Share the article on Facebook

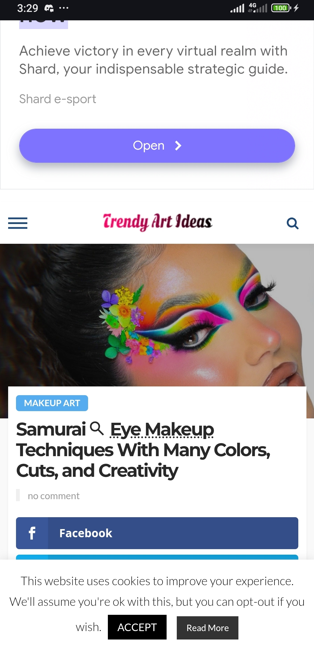[x=157, y=533]
